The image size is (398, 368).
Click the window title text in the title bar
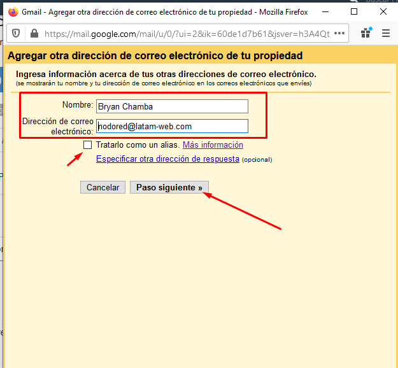[x=164, y=11]
